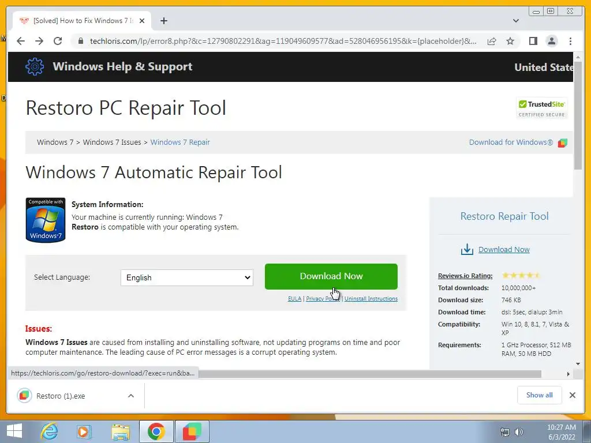Image resolution: width=591 pixels, height=443 pixels.
Task: Click the green Download Now button
Action: pos(331,276)
